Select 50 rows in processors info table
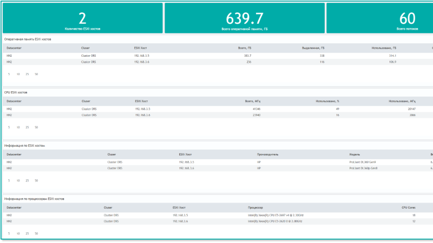Viewport: 433px width, 243px height. click(x=36, y=234)
